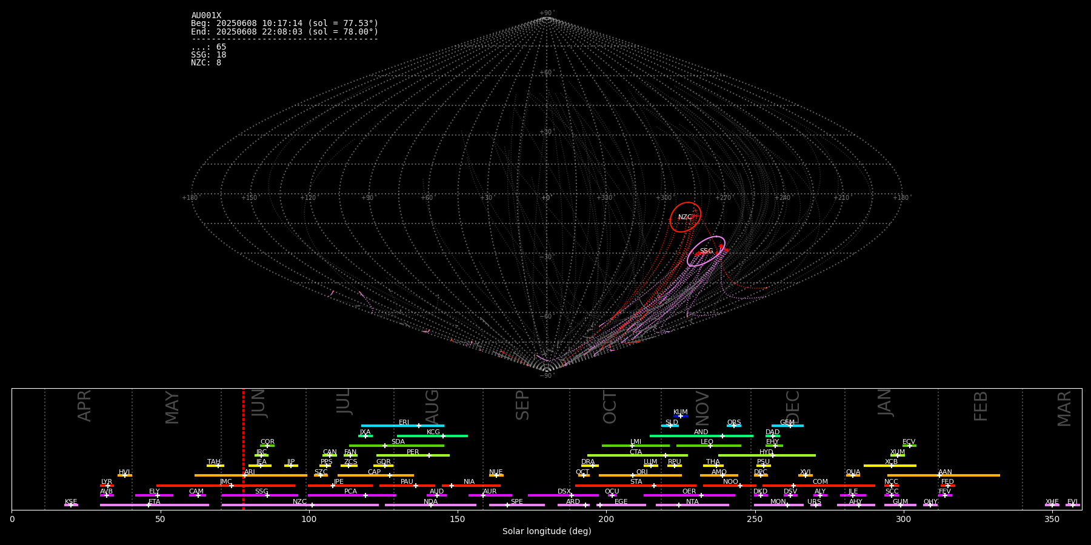The image size is (1091, 545).
Task: Click the AUG month label
Action: coord(432,407)
